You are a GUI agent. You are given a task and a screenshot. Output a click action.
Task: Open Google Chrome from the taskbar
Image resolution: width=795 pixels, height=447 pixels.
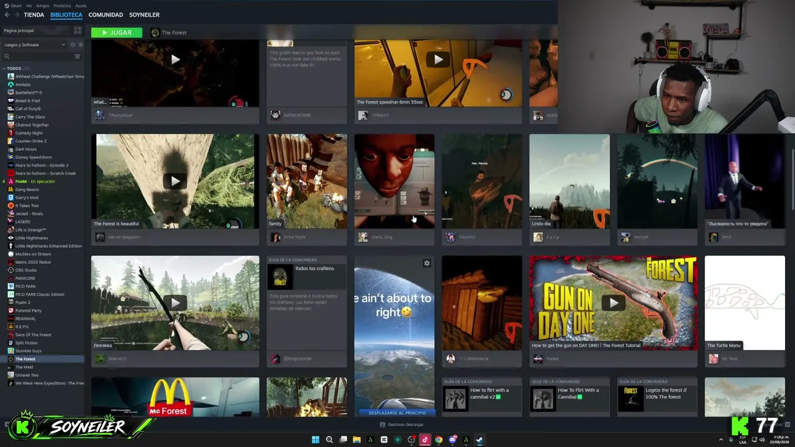pyautogui.click(x=438, y=440)
